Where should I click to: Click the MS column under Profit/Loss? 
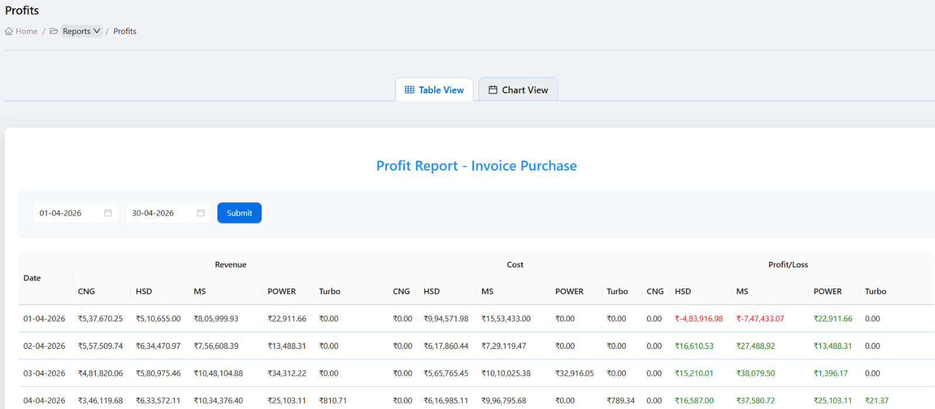pos(742,291)
